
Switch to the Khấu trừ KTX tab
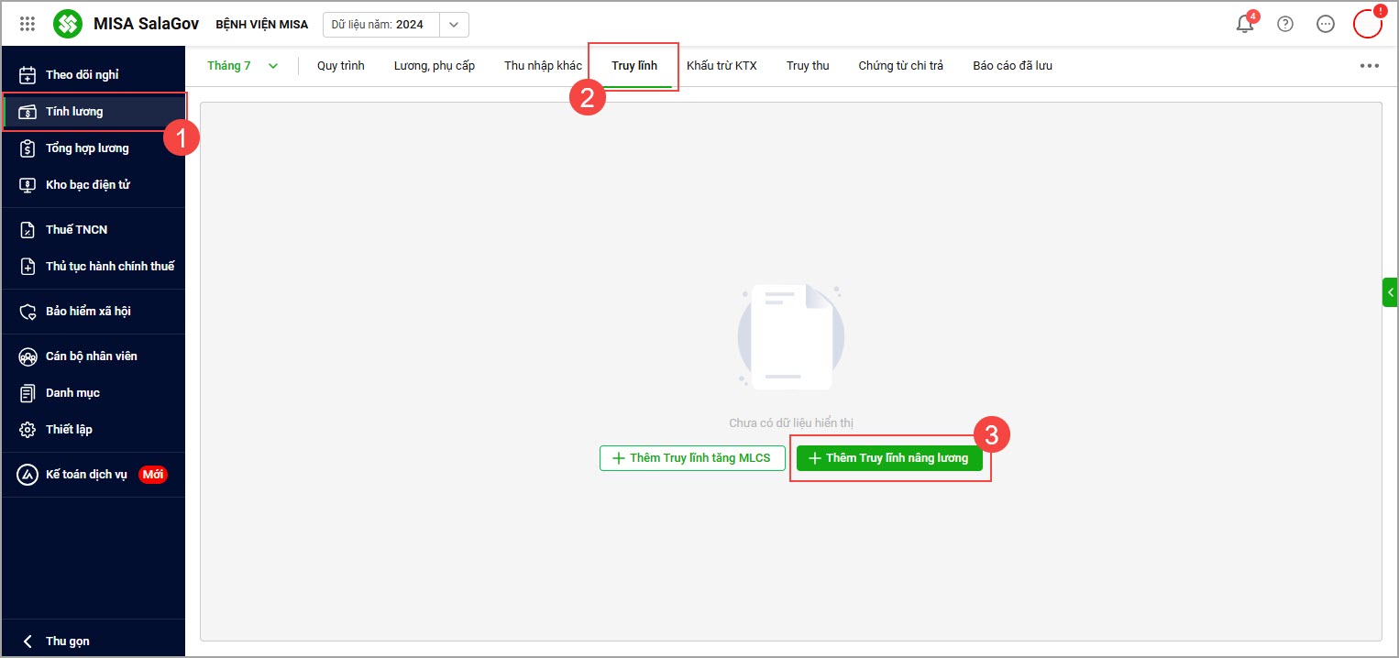[722, 66]
